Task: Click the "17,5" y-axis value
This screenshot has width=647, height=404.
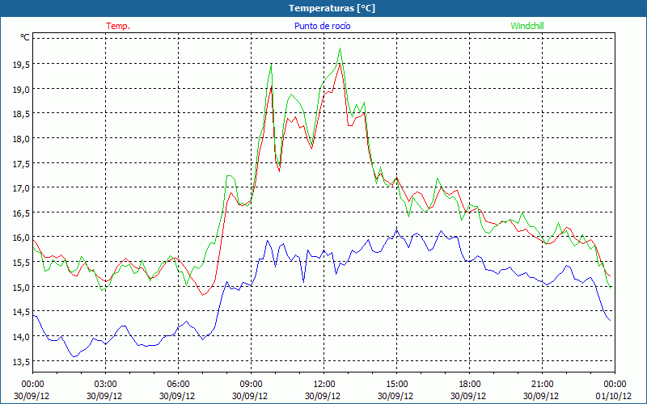Action: point(21,163)
